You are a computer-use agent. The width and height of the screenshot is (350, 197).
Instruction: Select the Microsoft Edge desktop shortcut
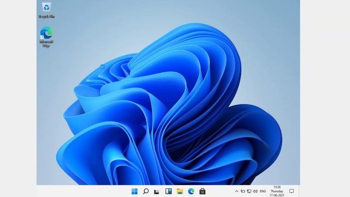point(46,37)
